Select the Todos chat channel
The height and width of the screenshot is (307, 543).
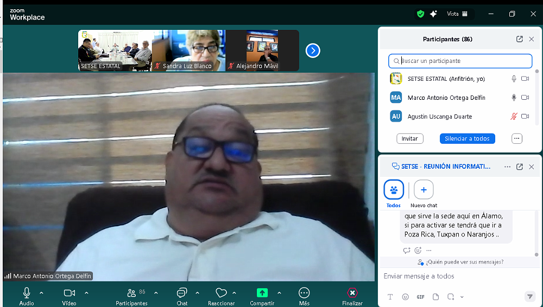point(394,190)
